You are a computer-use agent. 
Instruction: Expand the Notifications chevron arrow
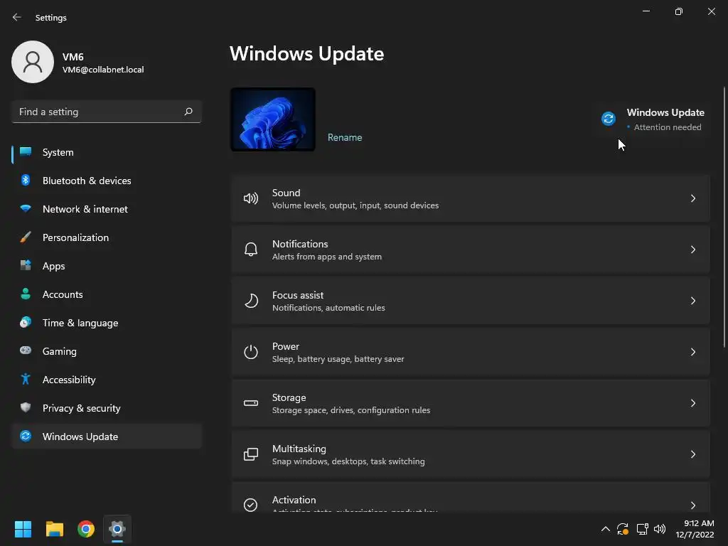(692, 250)
